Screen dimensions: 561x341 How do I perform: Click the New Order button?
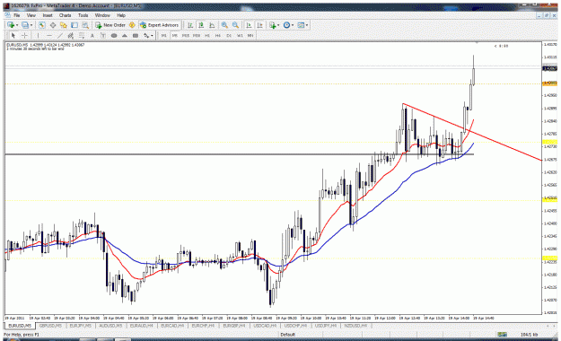click(x=110, y=25)
